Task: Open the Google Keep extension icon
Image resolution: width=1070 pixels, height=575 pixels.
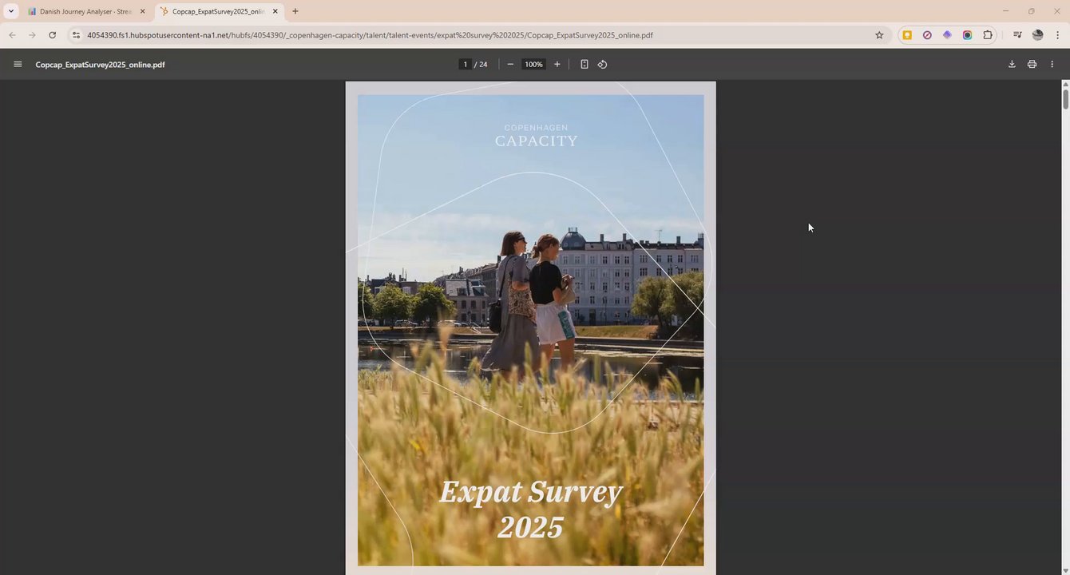Action: (907, 35)
